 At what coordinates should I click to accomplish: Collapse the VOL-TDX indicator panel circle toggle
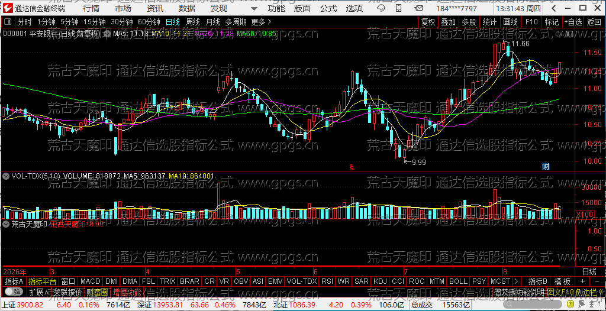(x=6, y=176)
